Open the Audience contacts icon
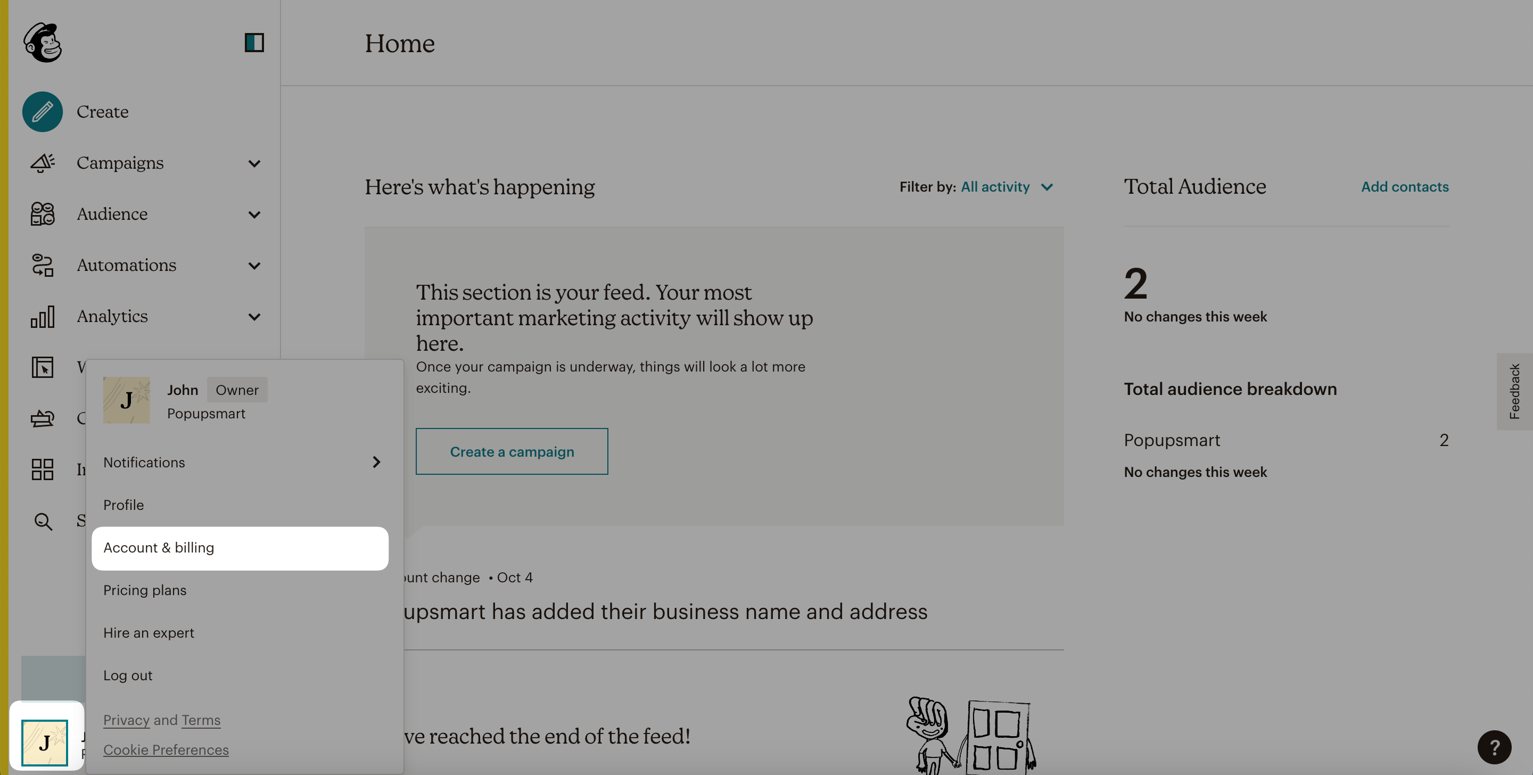 41,215
